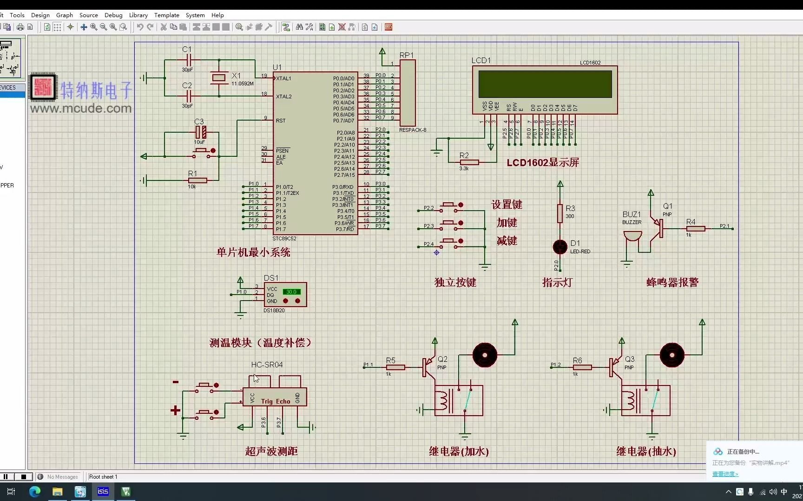The width and height of the screenshot is (803, 501).
Task: Click the Decompose hammer icon
Action: pos(269,27)
